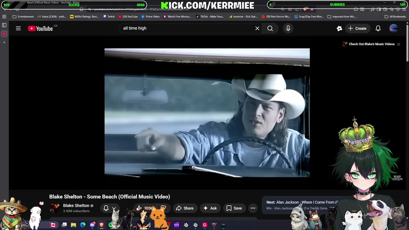Open the purple taskbar app icon

176,225
